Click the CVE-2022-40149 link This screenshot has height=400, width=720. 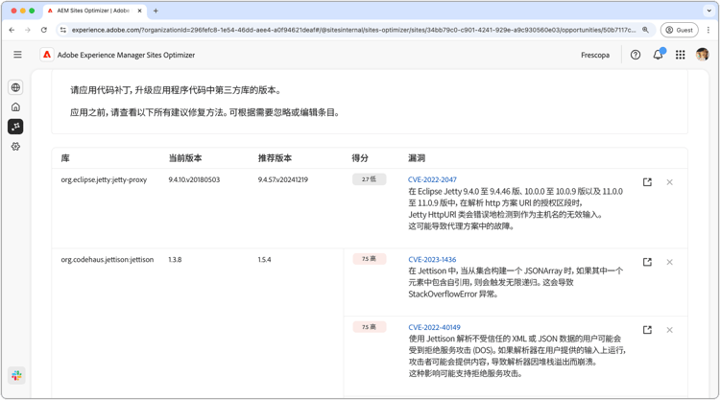[434, 327]
